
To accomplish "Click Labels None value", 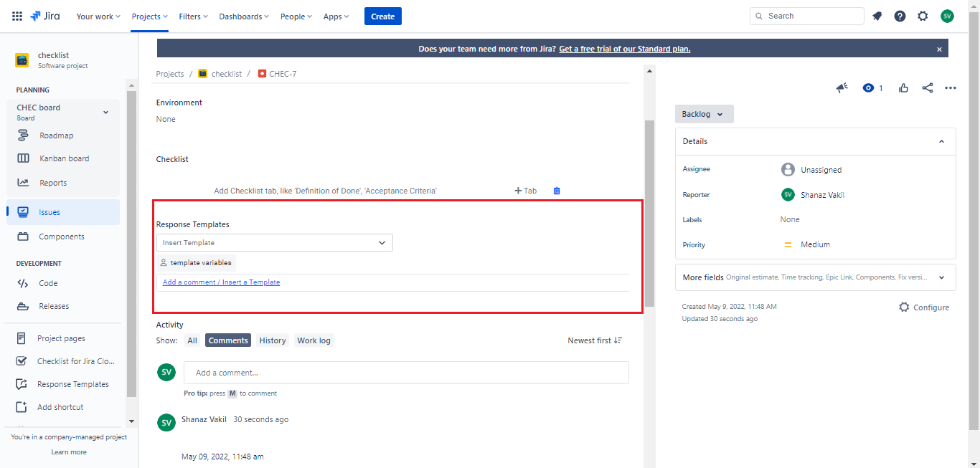I will 790,219.
